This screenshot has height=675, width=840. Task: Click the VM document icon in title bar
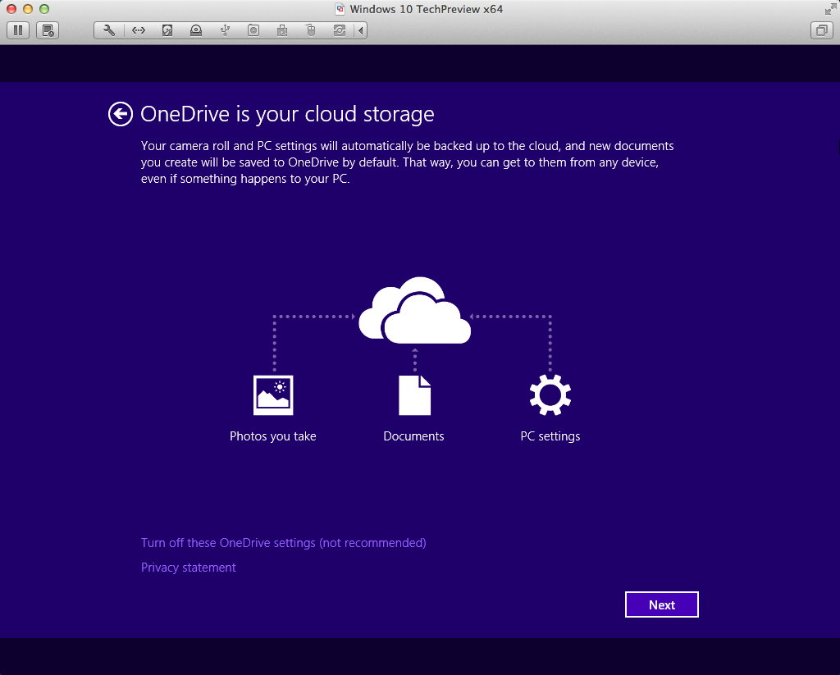340,9
